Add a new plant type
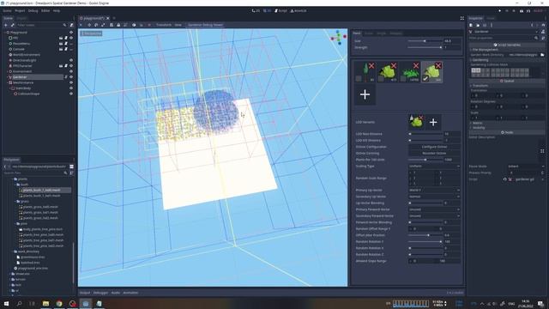 (365, 94)
